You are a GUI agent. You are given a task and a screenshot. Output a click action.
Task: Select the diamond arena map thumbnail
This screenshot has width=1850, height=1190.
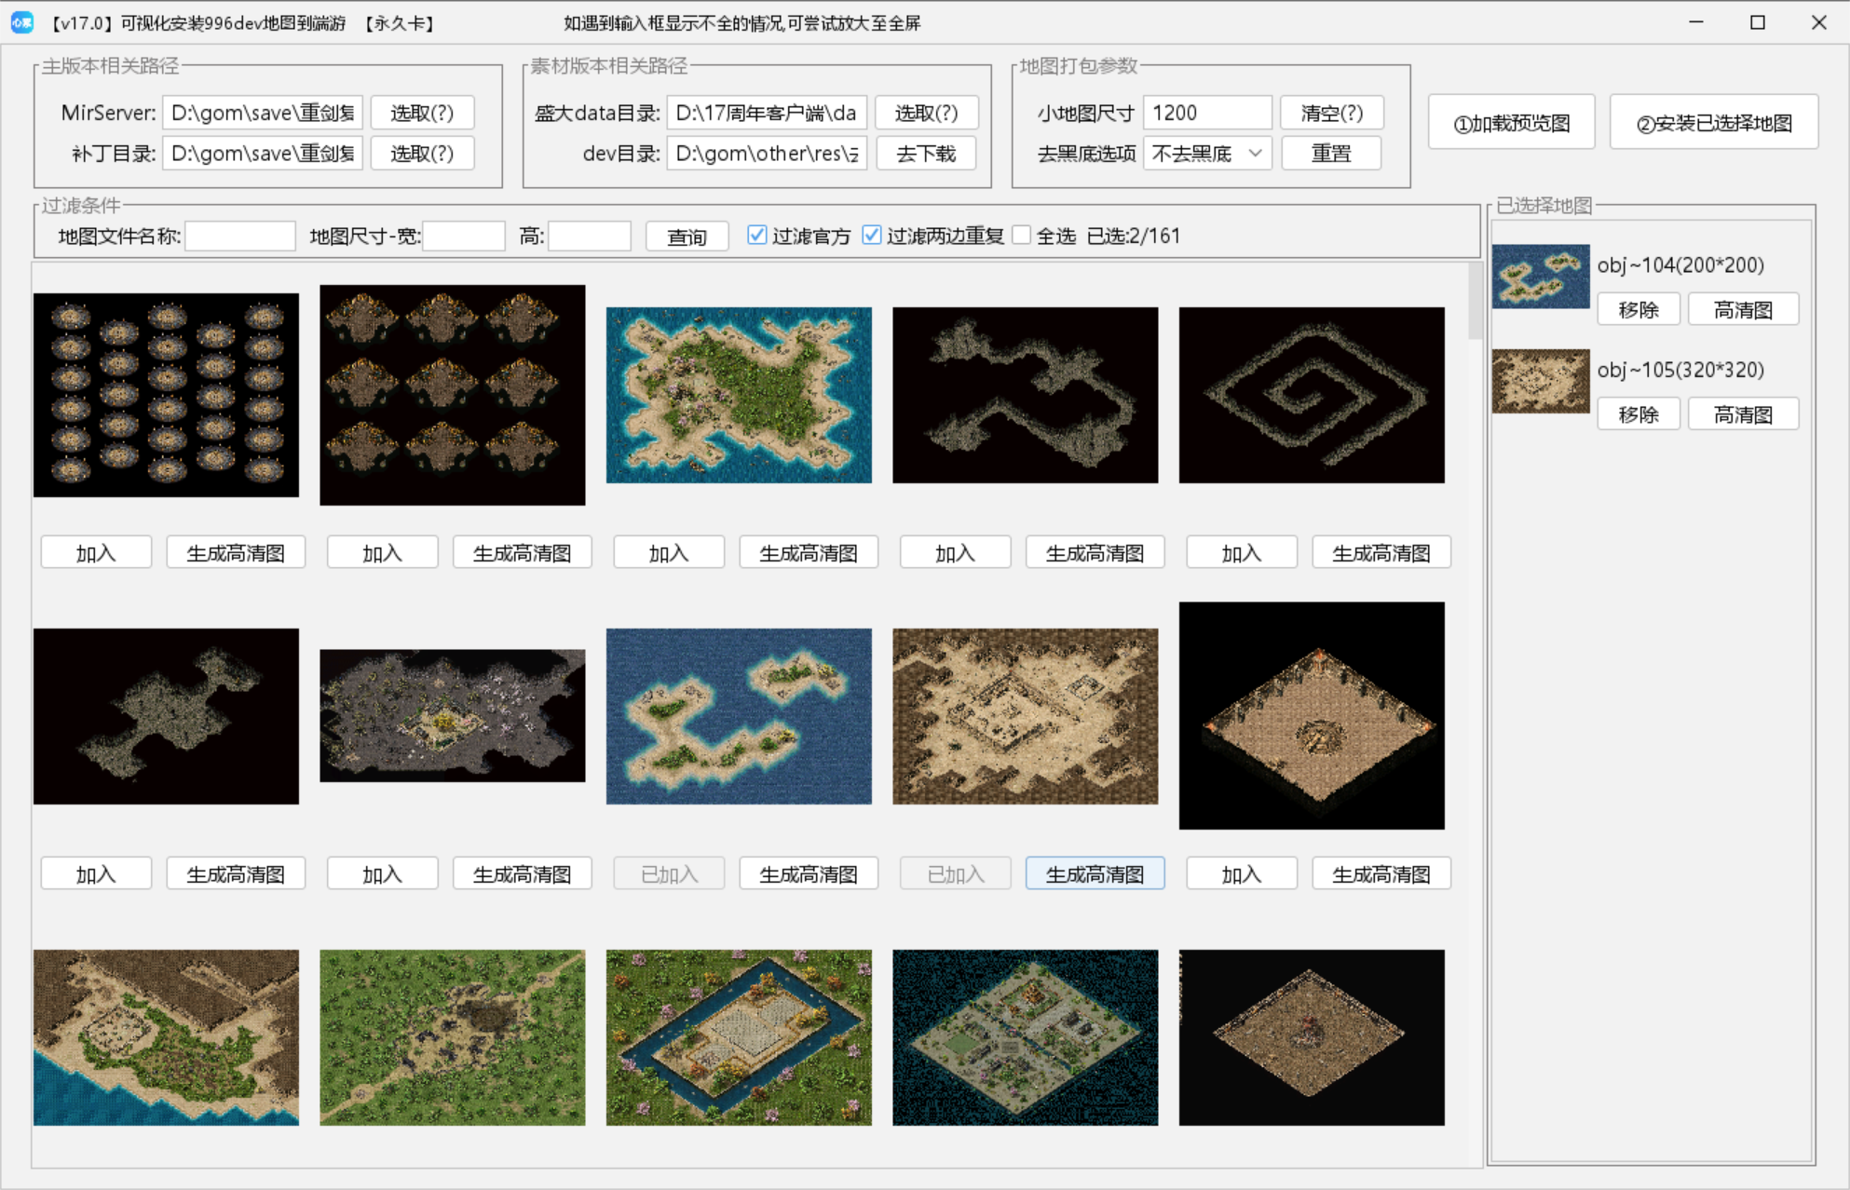tap(1311, 715)
